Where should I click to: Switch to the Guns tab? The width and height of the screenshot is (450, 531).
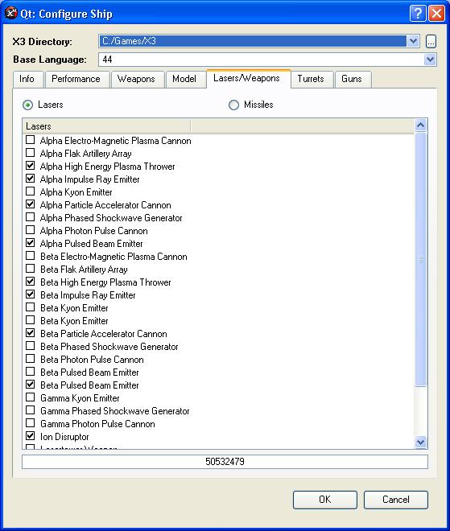click(352, 79)
